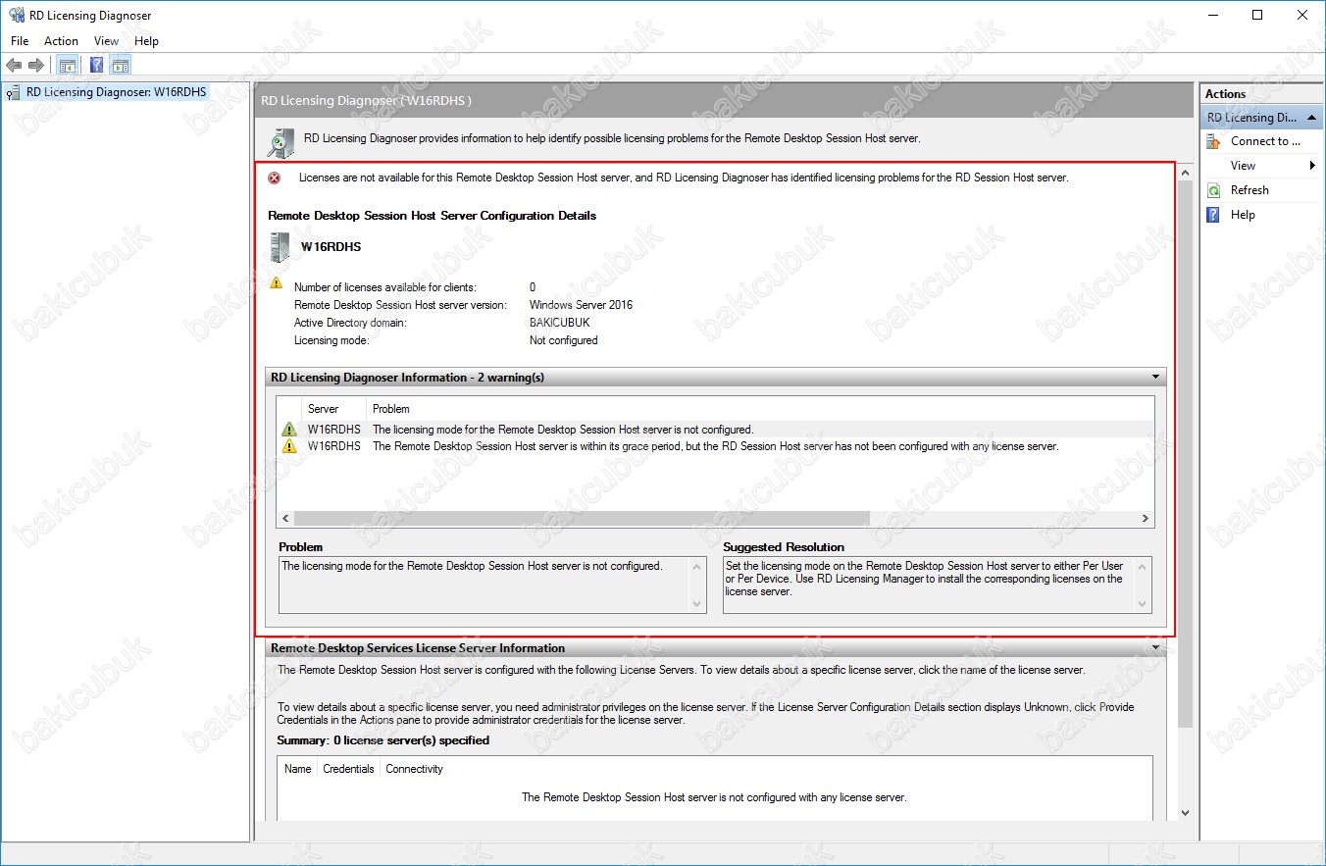Collapse Remote Desktop Services License Server Information section
1326x866 pixels.
1156,648
